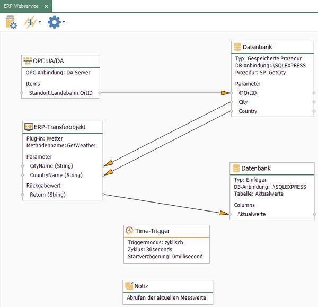Image resolution: width=318 pixels, height=307 pixels.
Task: Click the blue gear settings icon
Action: point(54,22)
